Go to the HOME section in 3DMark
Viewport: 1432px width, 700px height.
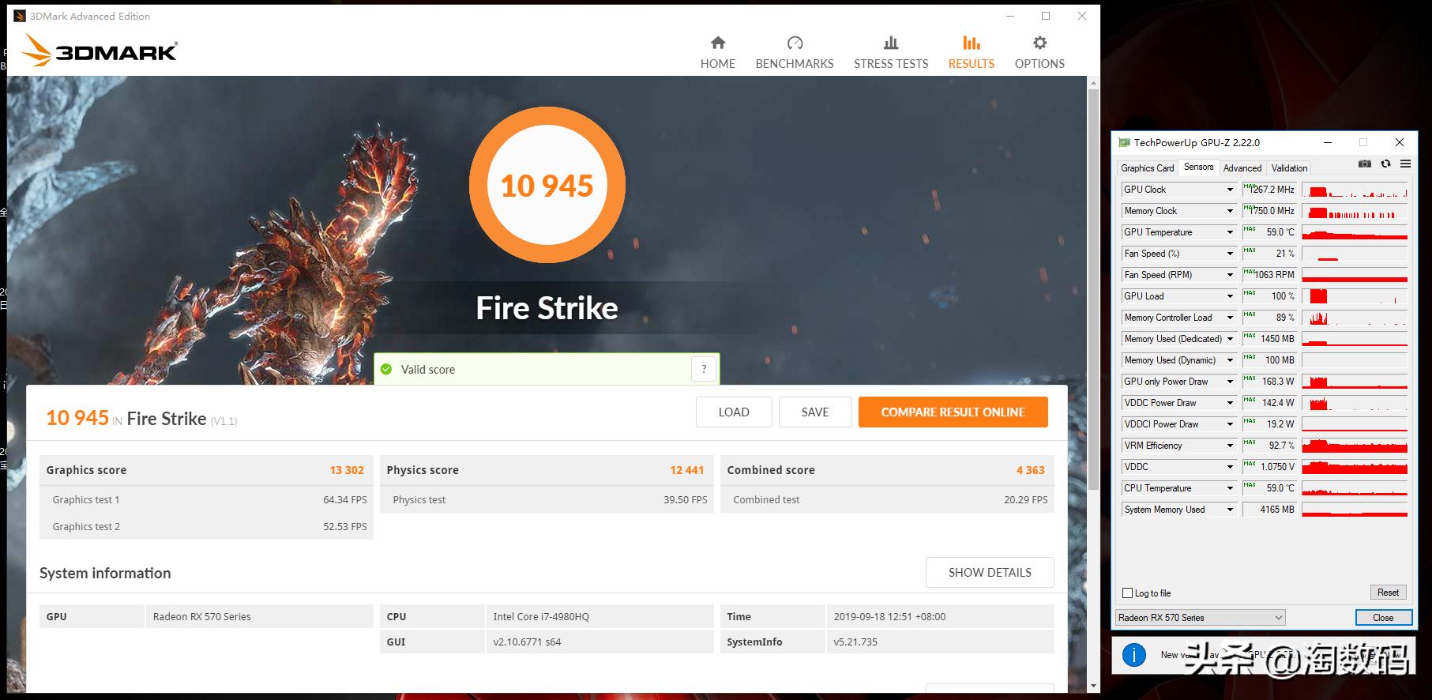717,52
